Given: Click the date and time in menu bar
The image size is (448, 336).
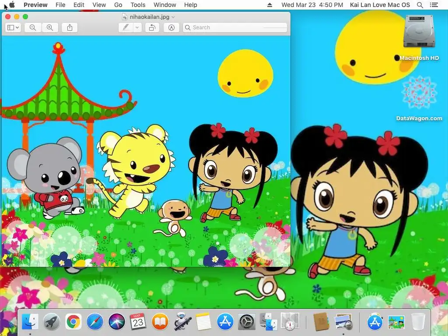Looking at the screenshot, I should click(x=312, y=5).
